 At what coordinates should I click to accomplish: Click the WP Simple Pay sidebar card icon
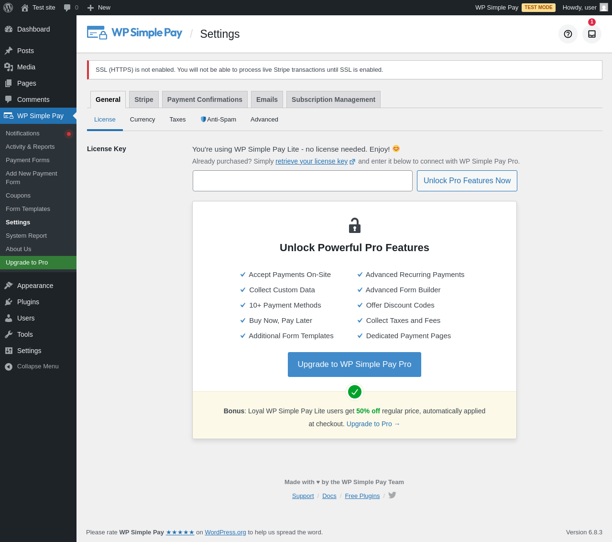click(x=9, y=116)
